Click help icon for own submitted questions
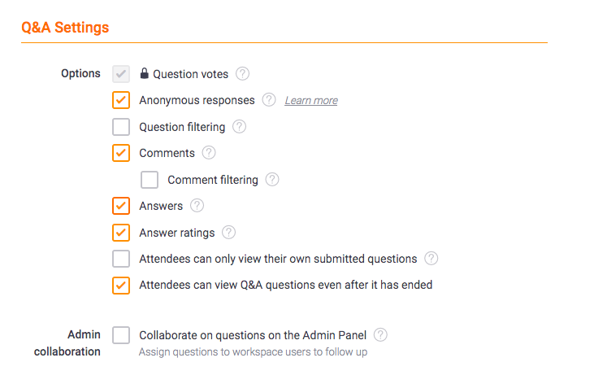 coord(431,259)
